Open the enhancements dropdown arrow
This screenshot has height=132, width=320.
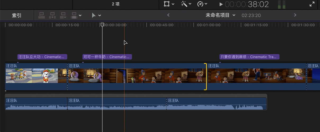pos(190,4)
